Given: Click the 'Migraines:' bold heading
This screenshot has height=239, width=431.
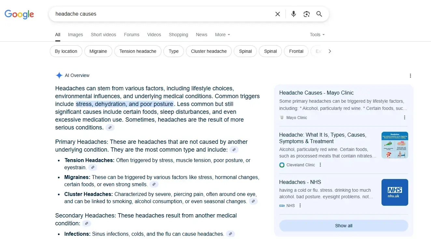Looking at the screenshot, I should (77, 177).
